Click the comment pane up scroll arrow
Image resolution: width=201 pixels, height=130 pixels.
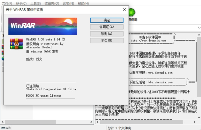tap(199, 35)
